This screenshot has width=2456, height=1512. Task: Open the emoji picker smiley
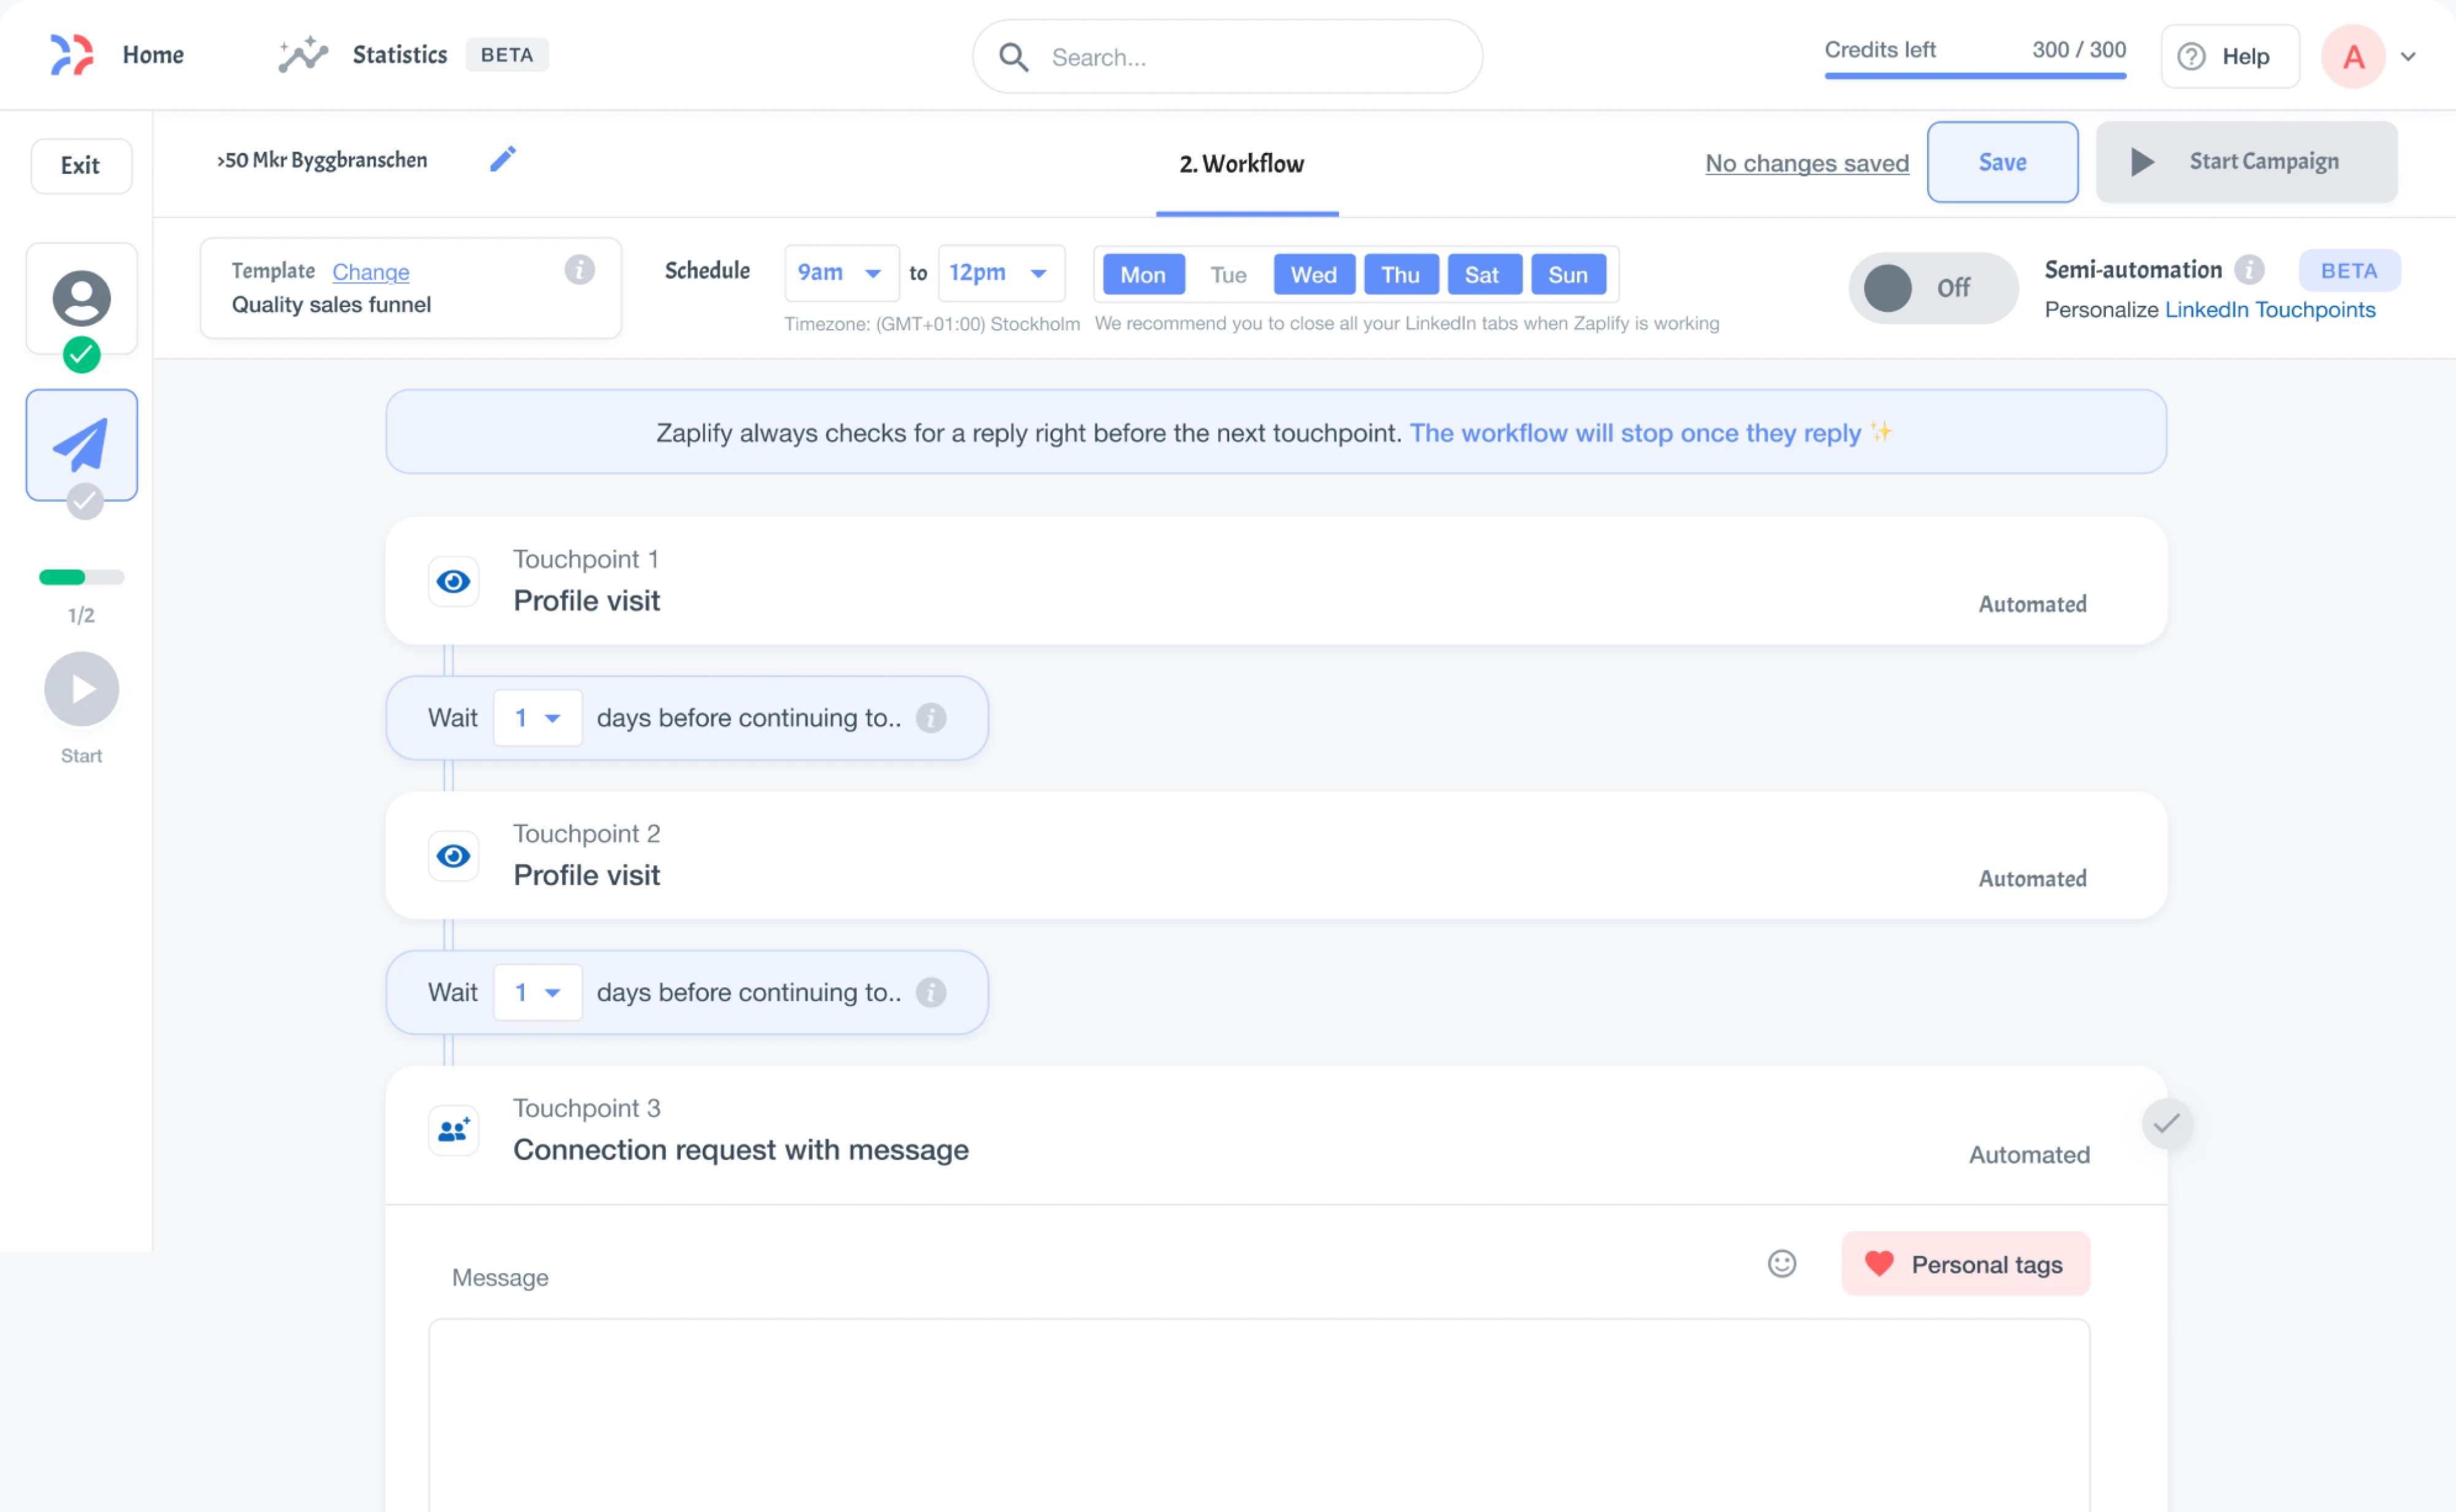click(1782, 1264)
